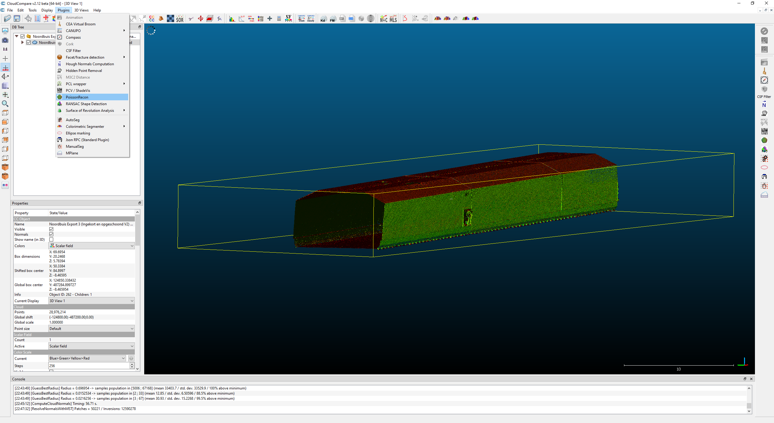774x423 pixels.
Task: Open the Current Display 3D View 1 dropdown
Action: (x=92, y=301)
